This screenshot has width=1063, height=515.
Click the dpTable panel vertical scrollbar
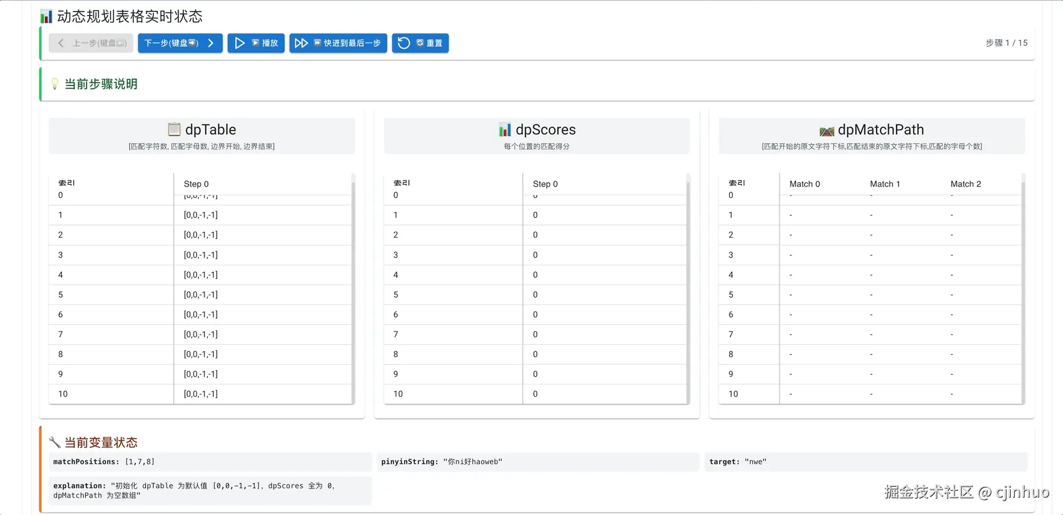tap(354, 289)
